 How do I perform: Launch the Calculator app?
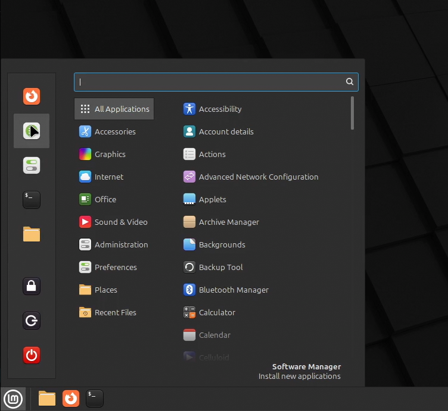(209, 312)
